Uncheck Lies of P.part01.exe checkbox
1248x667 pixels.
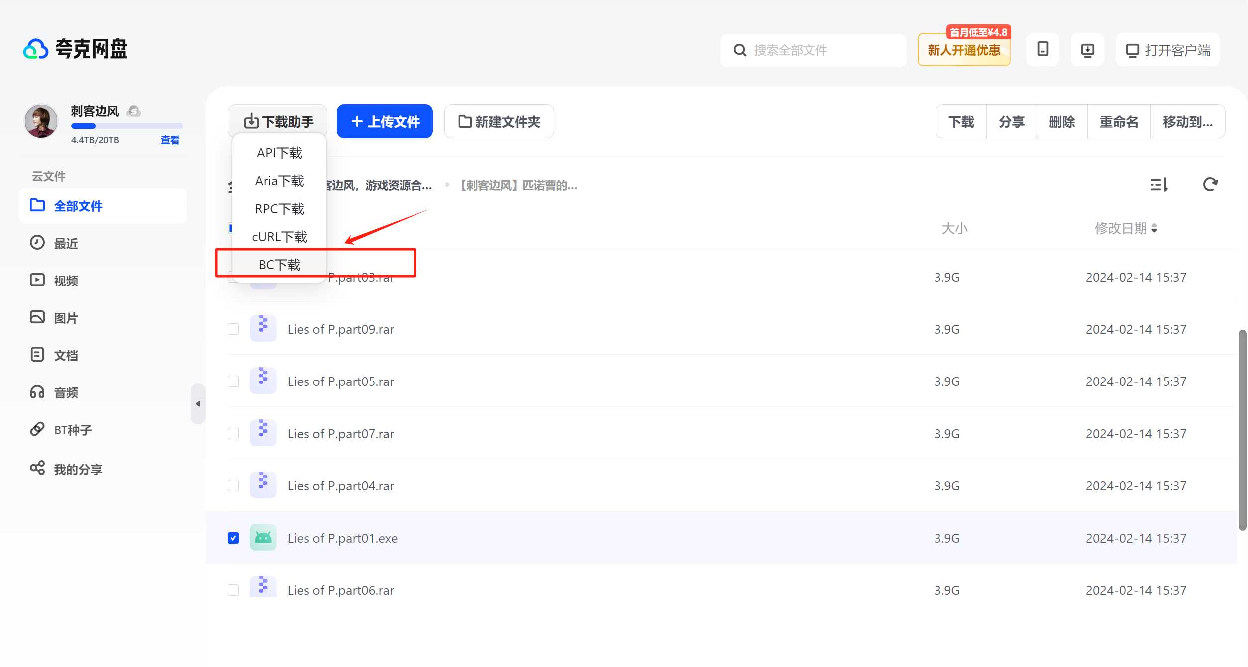233,538
